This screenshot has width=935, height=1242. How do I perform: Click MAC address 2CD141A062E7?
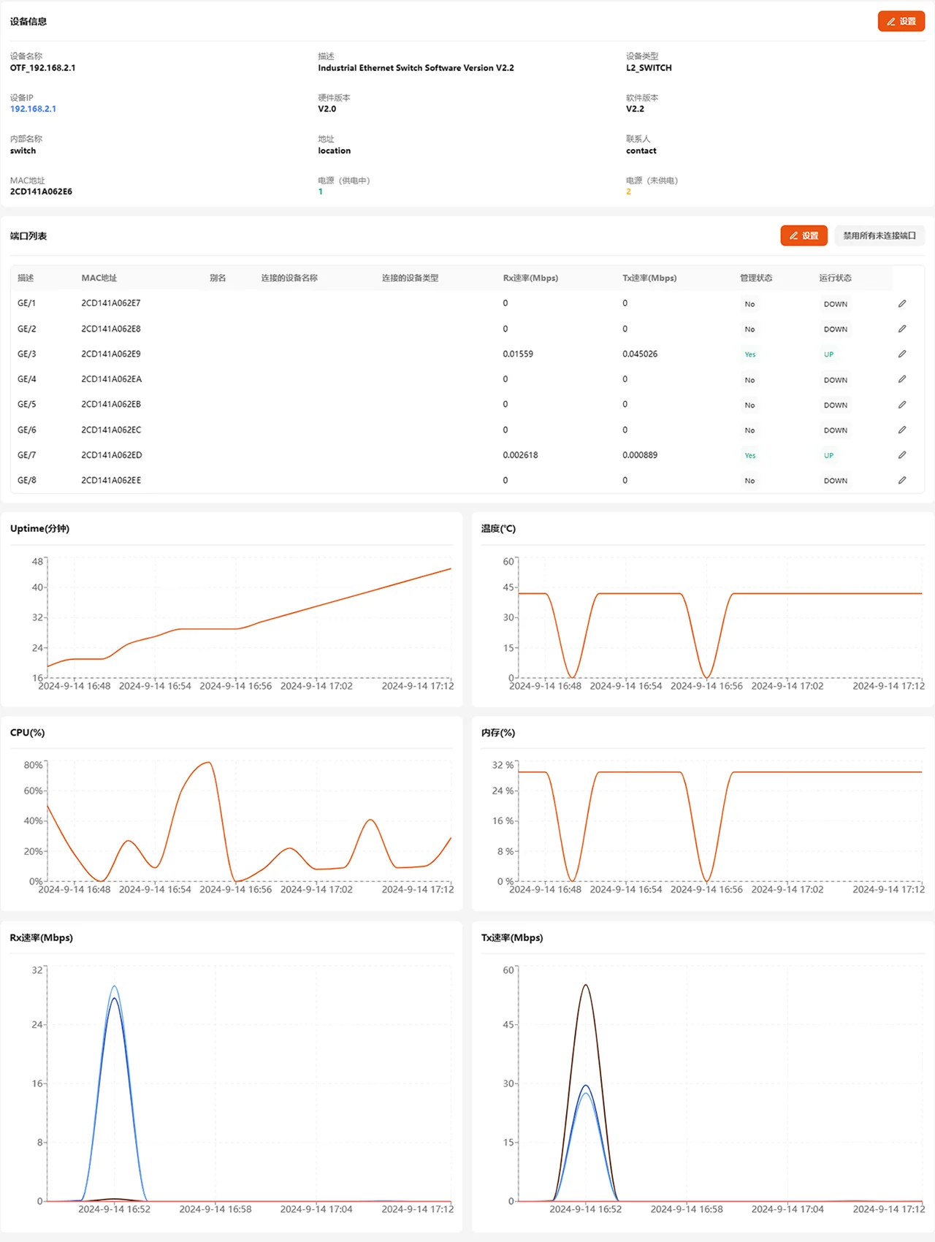[111, 303]
